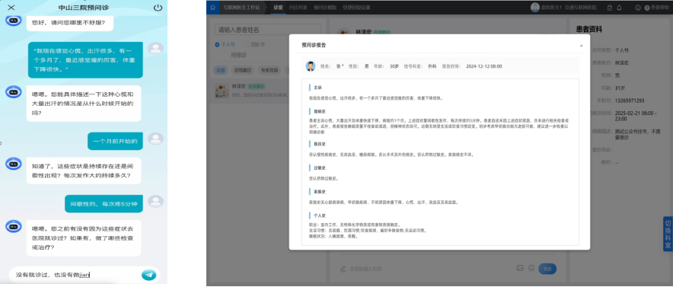Click the 既往史 section heading
The image size is (673, 287).
coord(320,144)
